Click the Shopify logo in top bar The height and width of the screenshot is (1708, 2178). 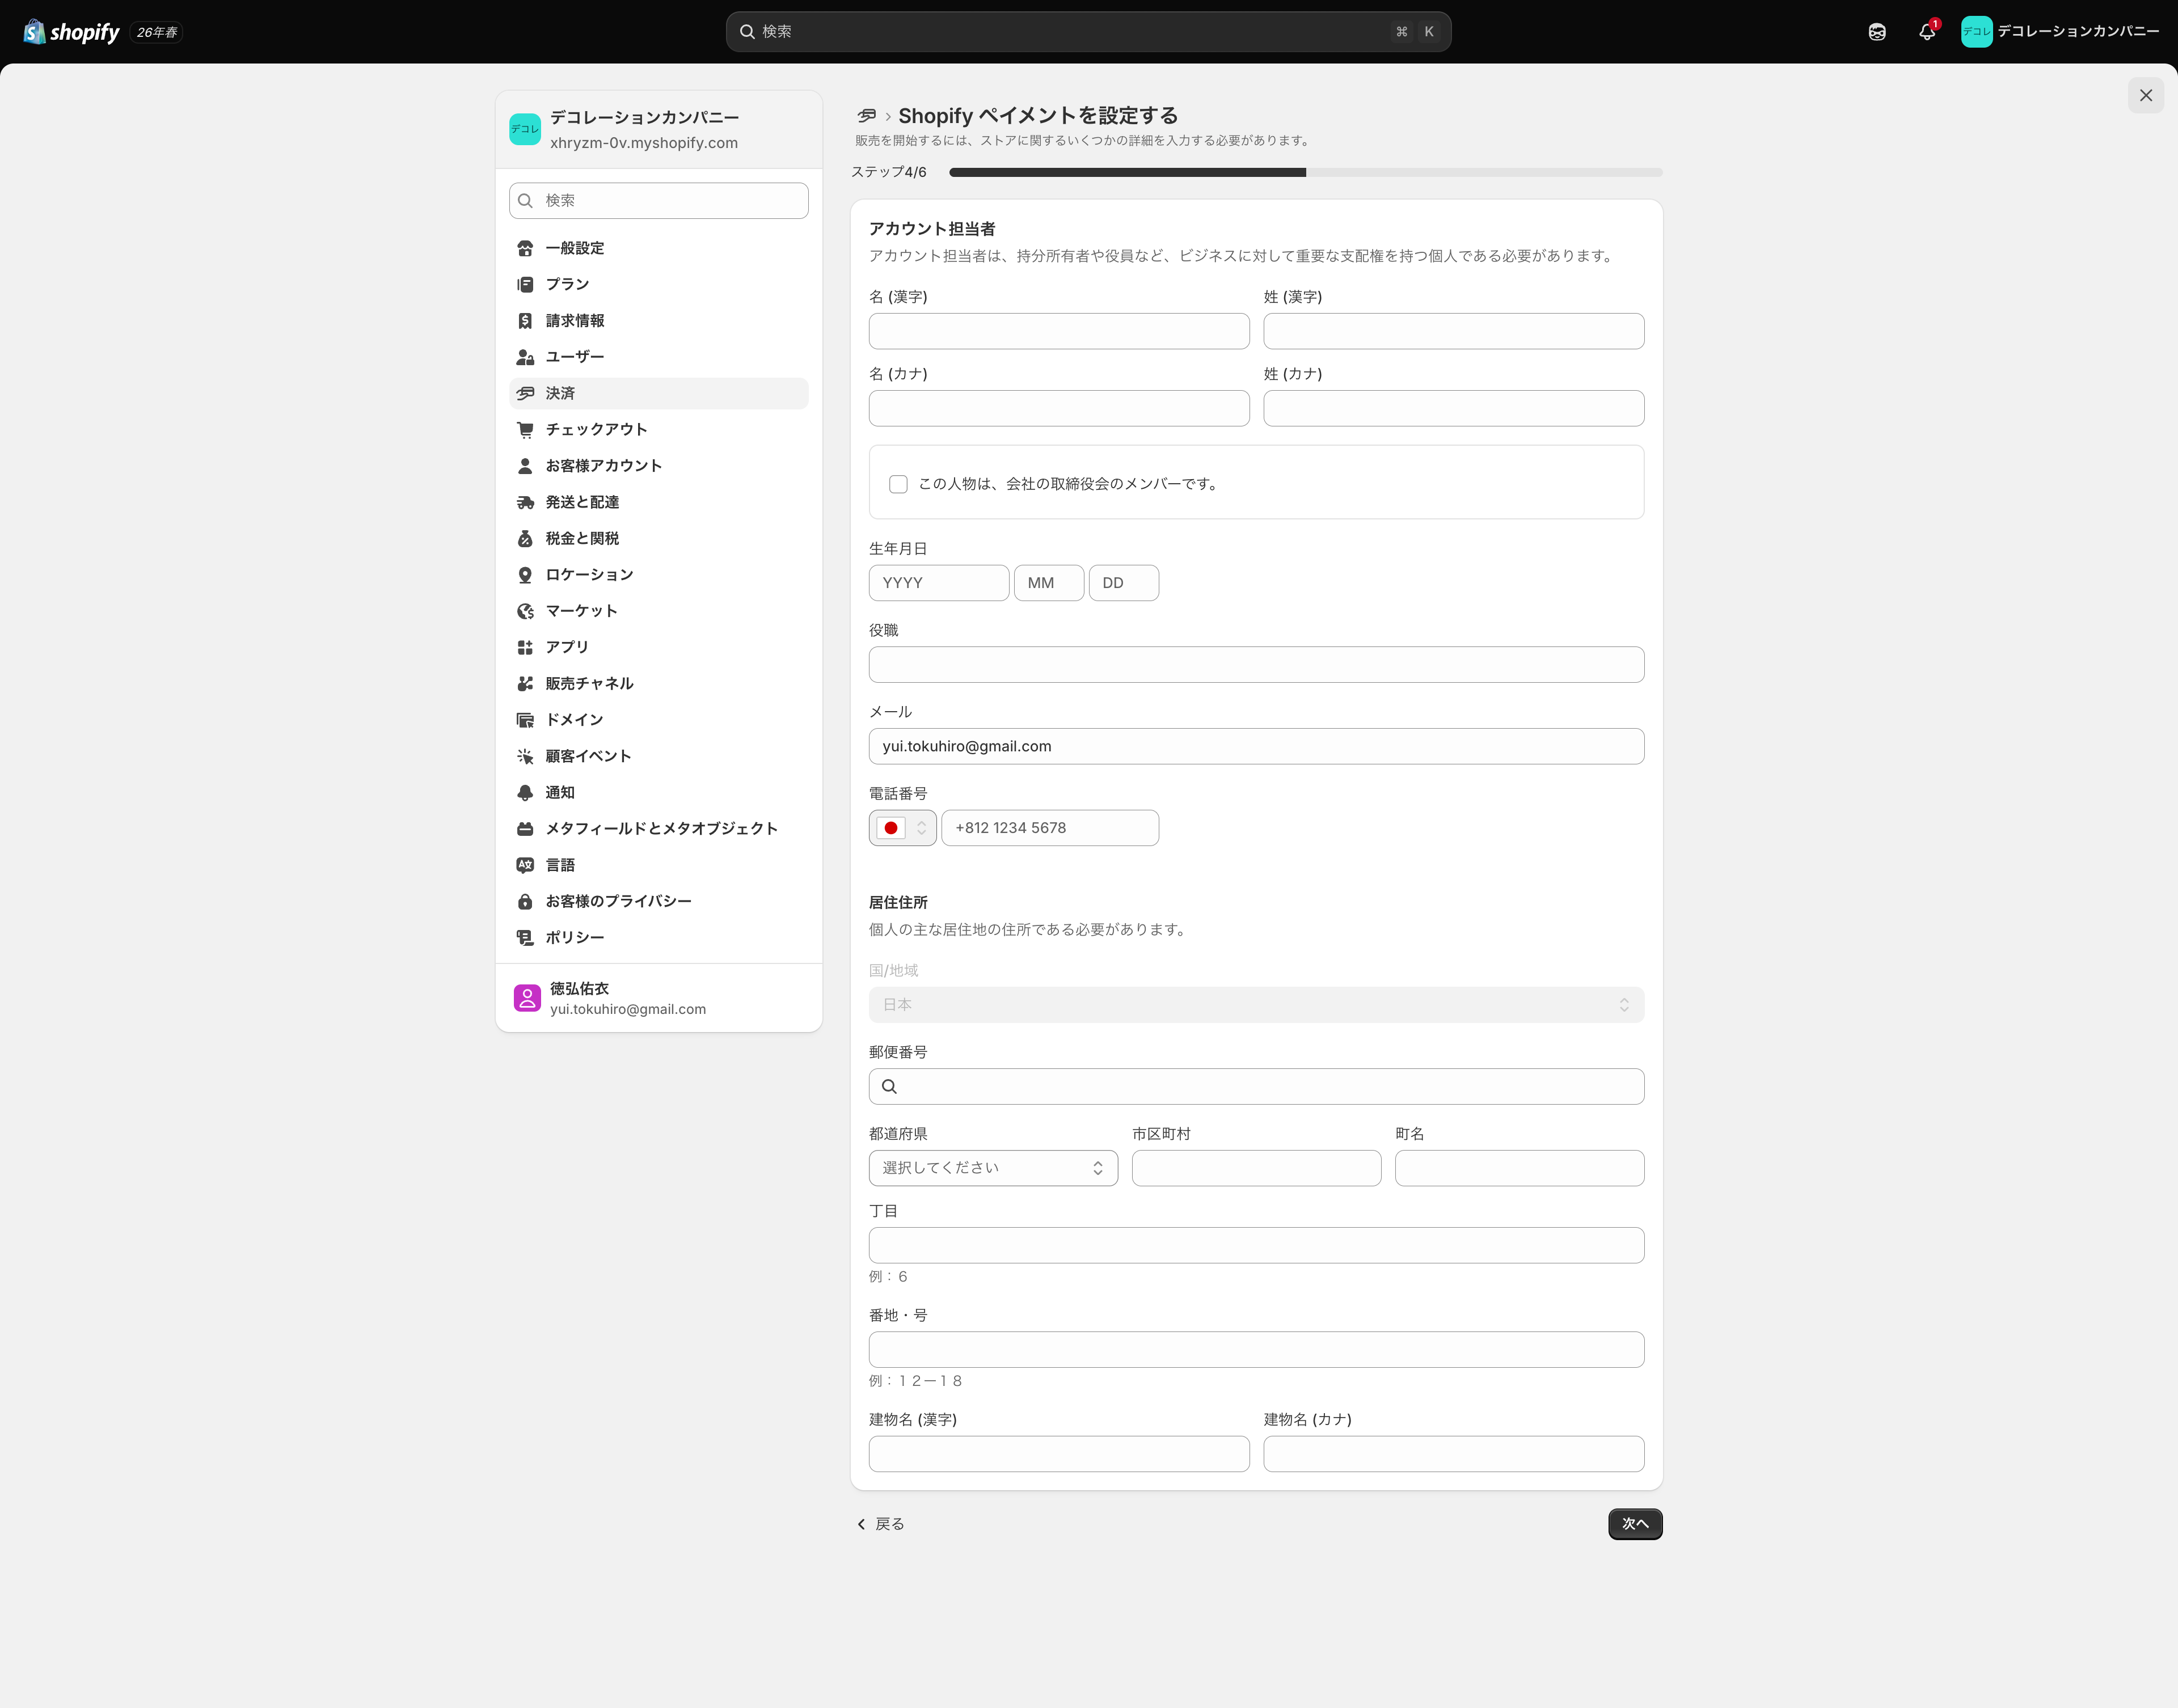pos(71,32)
